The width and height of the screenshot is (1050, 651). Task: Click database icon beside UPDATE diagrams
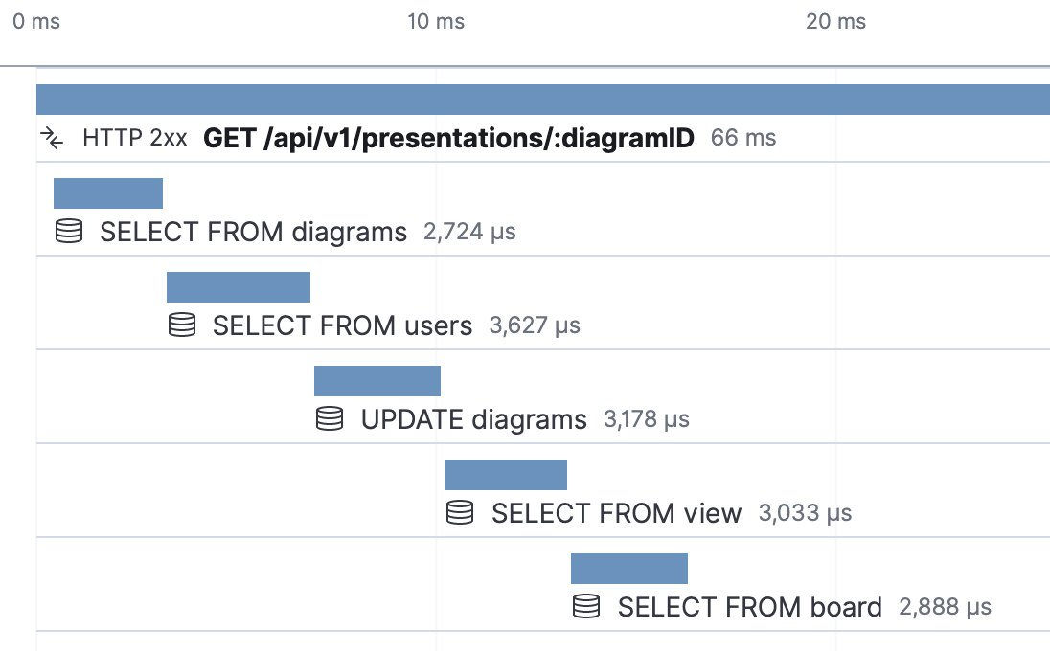click(330, 418)
